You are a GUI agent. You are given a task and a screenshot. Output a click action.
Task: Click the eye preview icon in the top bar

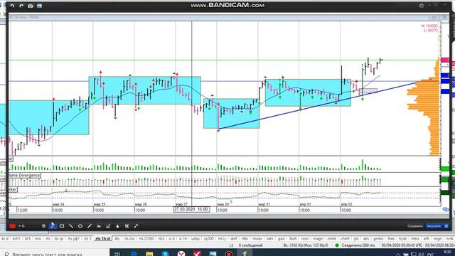pyautogui.click(x=31, y=6)
